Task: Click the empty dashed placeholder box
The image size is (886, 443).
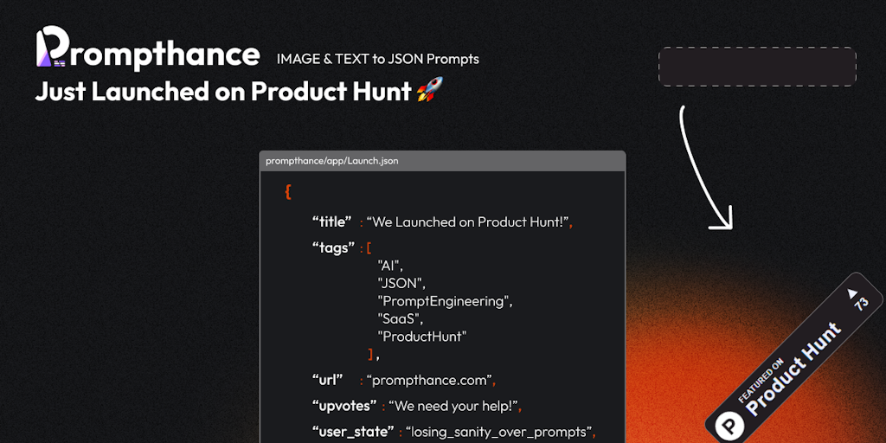Action: 757,67
